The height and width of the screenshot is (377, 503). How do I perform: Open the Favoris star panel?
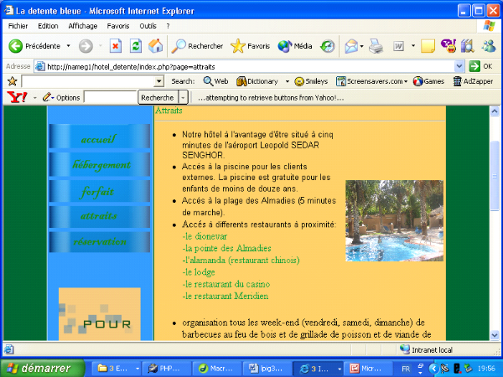coord(250,46)
